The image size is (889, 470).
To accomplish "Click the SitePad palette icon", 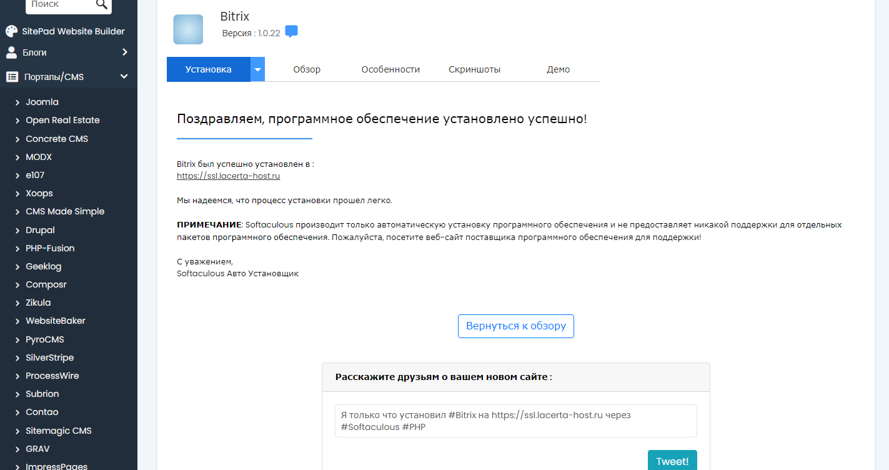I will (11, 31).
